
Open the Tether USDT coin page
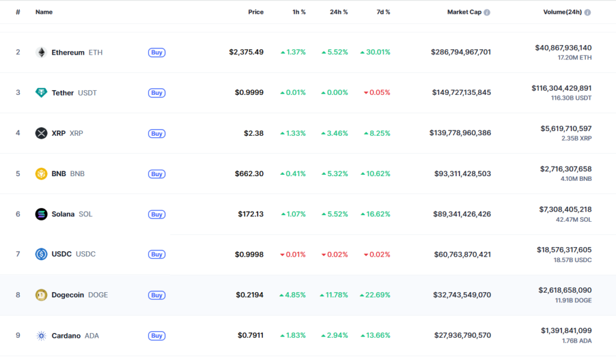(x=74, y=93)
